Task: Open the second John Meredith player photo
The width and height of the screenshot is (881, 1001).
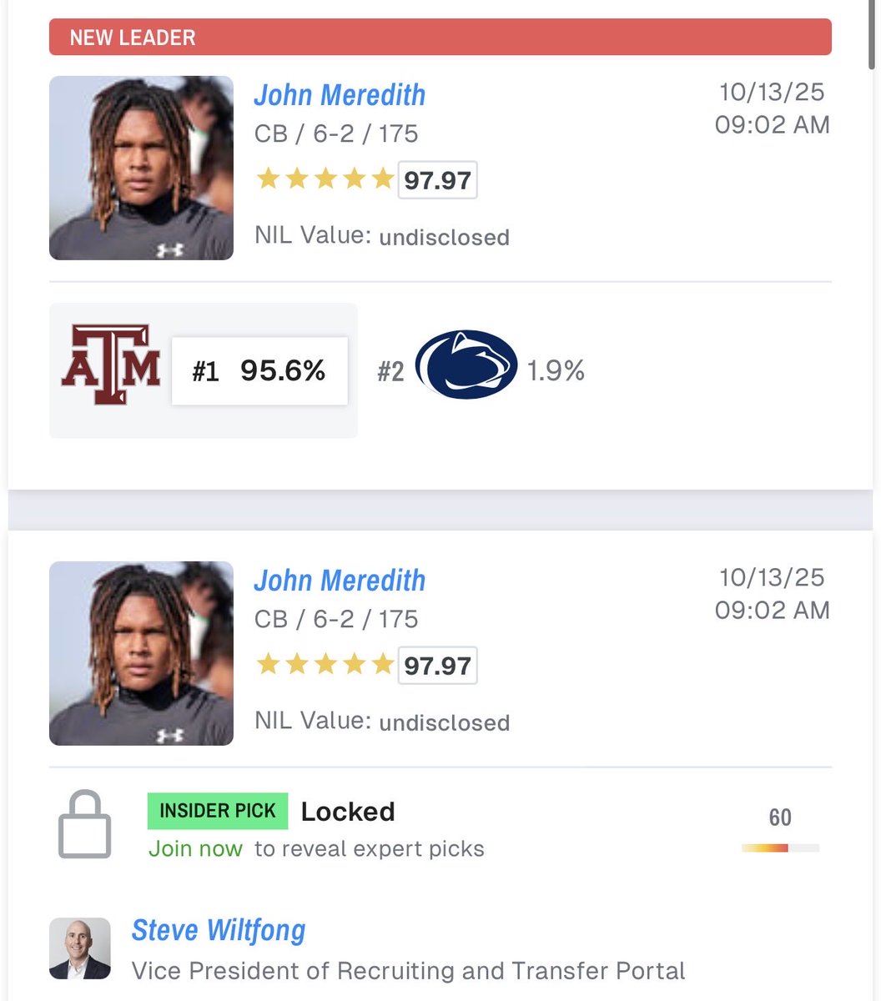Action: click(x=141, y=653)
